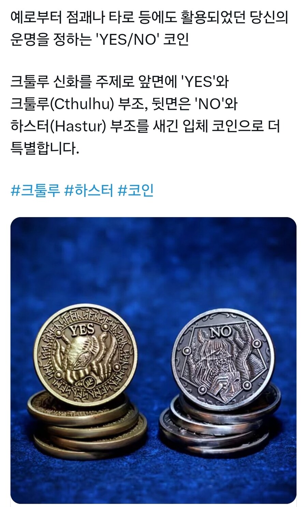Open the #하스터 hashtag link
Viewport: 307px width, 507px height.
(x=88, y=190)
